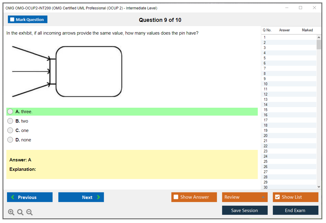Click the zoom reset magnifier icon

pyautogui.click(x=20, y=212)
